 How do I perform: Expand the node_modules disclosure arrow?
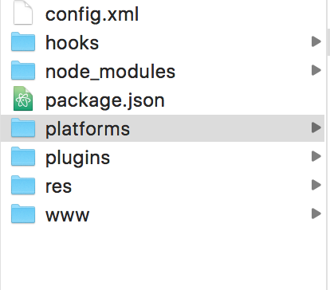tap(316, 70)
